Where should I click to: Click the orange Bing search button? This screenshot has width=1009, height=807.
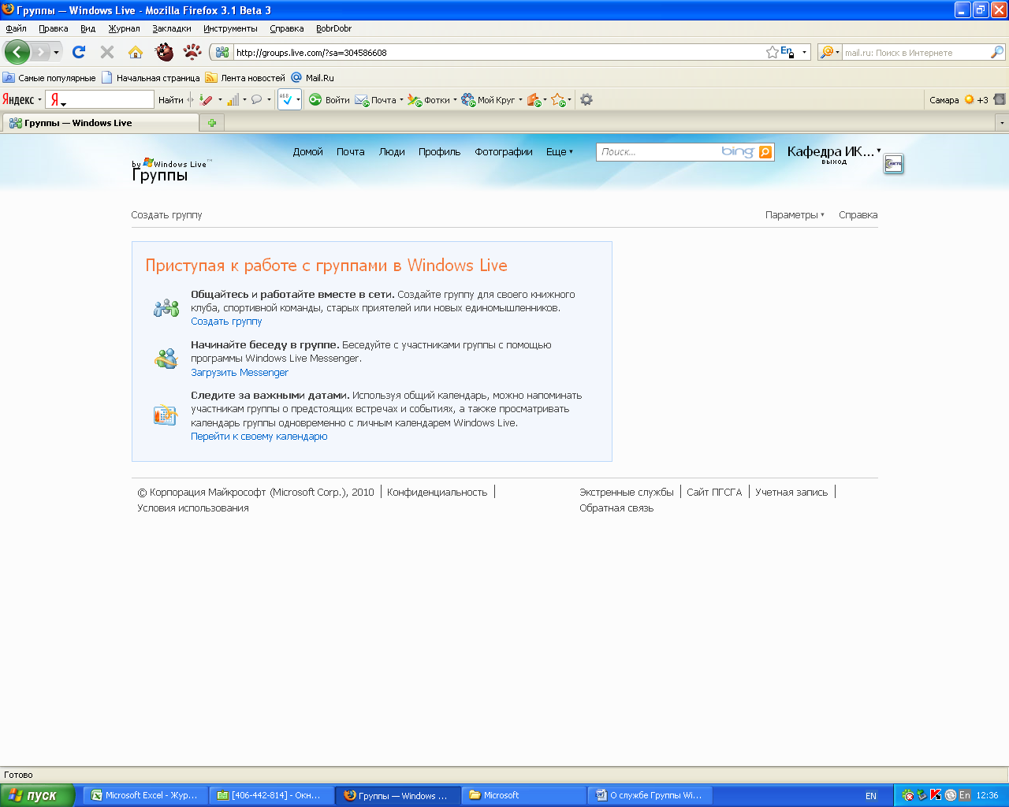pyautogui.click(x=765, y=152)
